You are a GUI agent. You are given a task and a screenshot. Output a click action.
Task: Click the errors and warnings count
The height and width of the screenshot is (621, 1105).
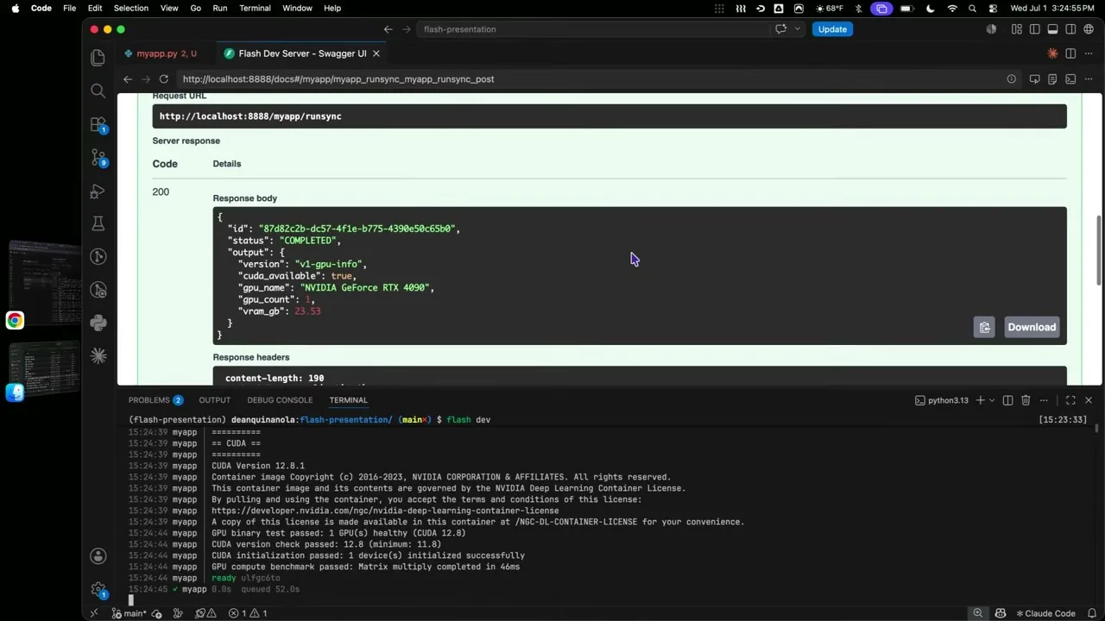[x=248, y=613]
